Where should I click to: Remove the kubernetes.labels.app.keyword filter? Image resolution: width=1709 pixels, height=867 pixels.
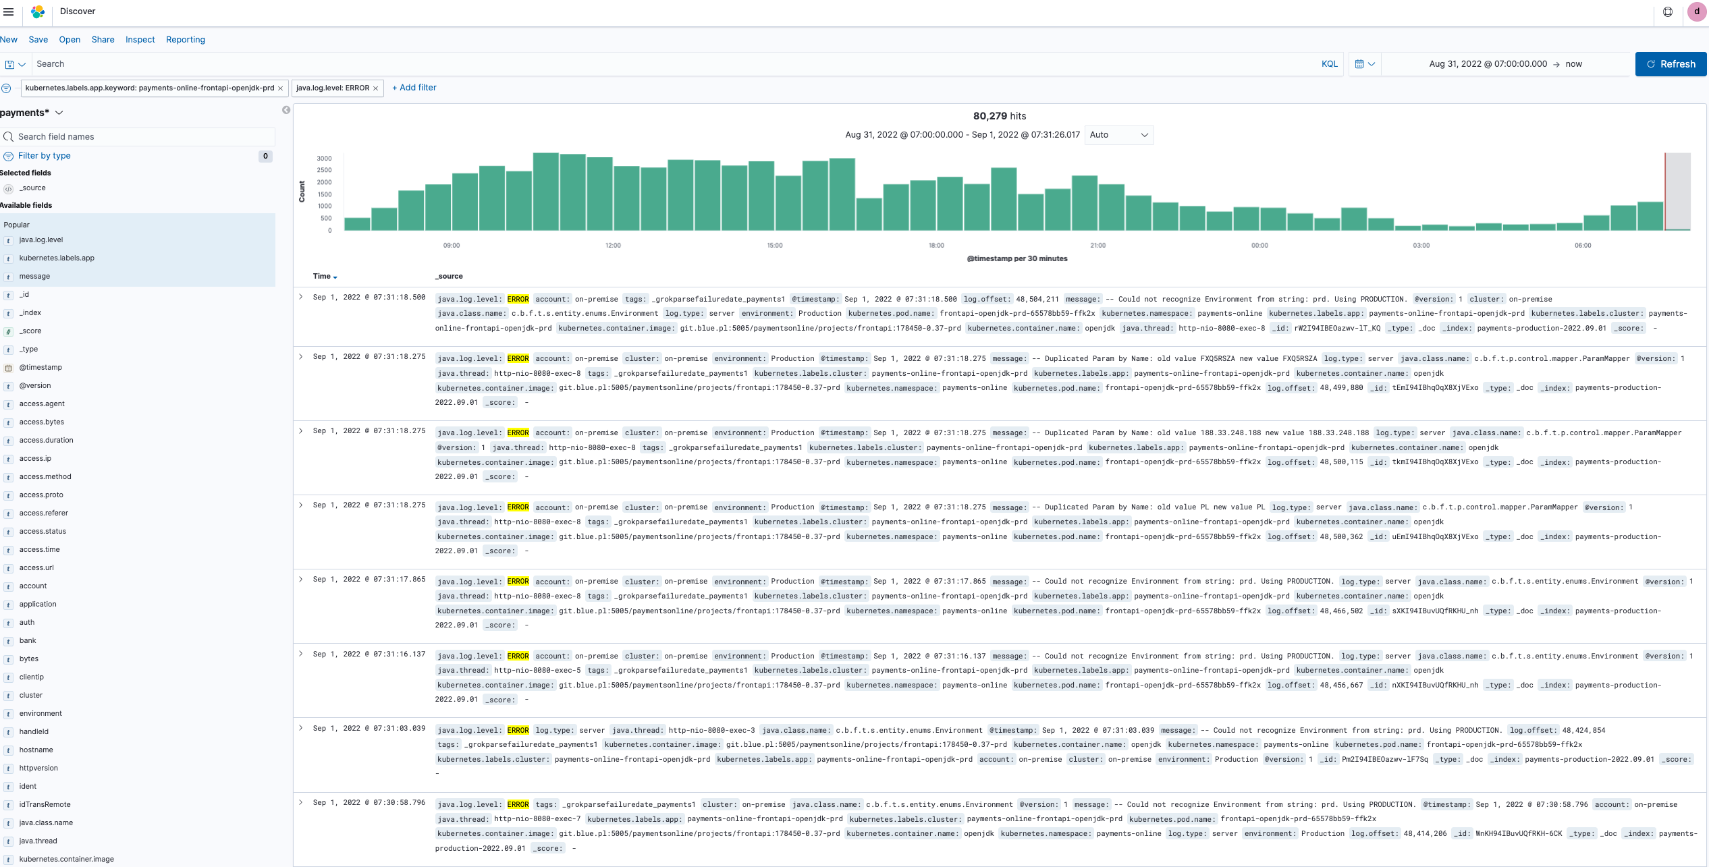click(281, 88)
